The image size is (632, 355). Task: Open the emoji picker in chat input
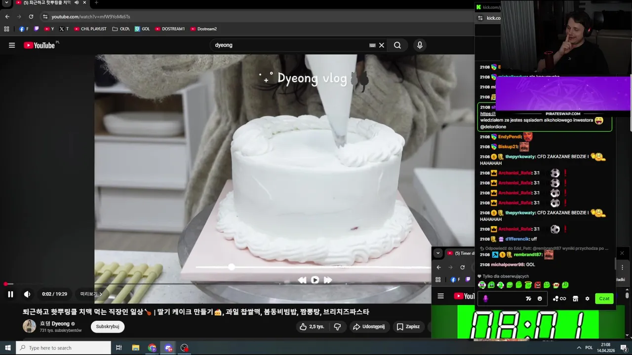[540, 299]
